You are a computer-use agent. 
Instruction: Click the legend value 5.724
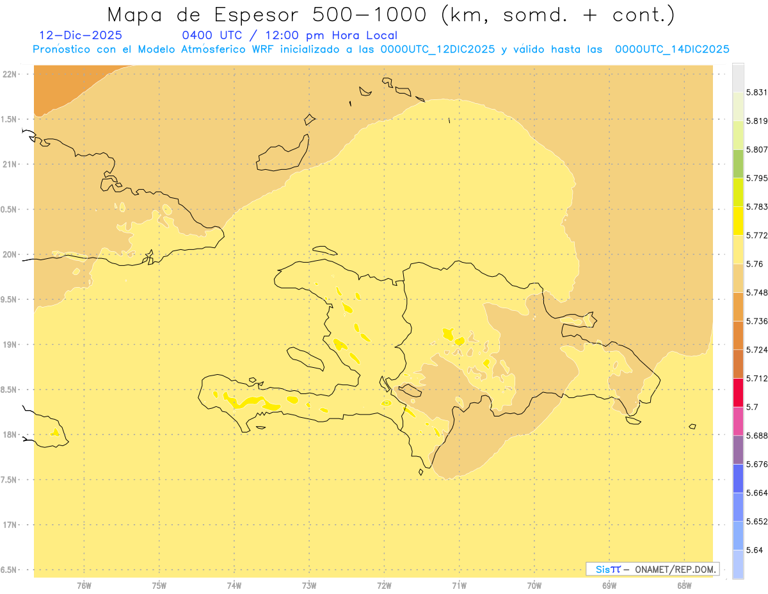757,350
